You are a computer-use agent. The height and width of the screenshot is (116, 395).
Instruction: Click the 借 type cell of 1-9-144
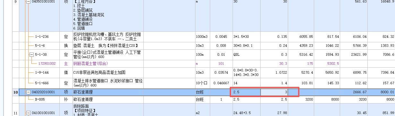(x=66, y=73)
